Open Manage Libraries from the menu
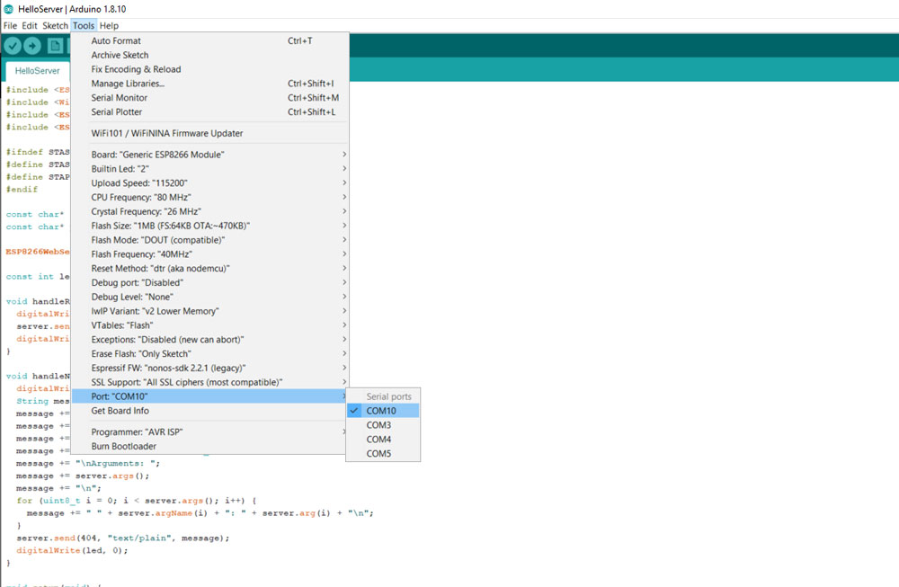The width and height of the screenshot is (899, 587). click(209, 84)
